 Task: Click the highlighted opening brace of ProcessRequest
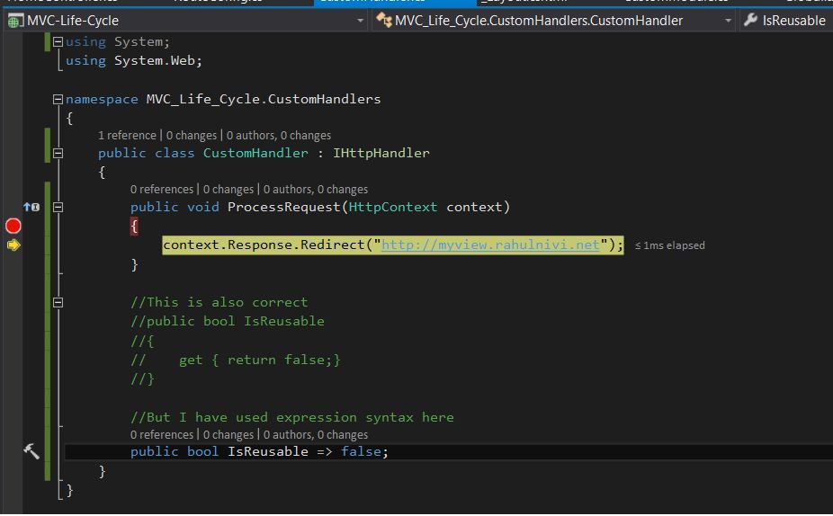click(134, 227)
